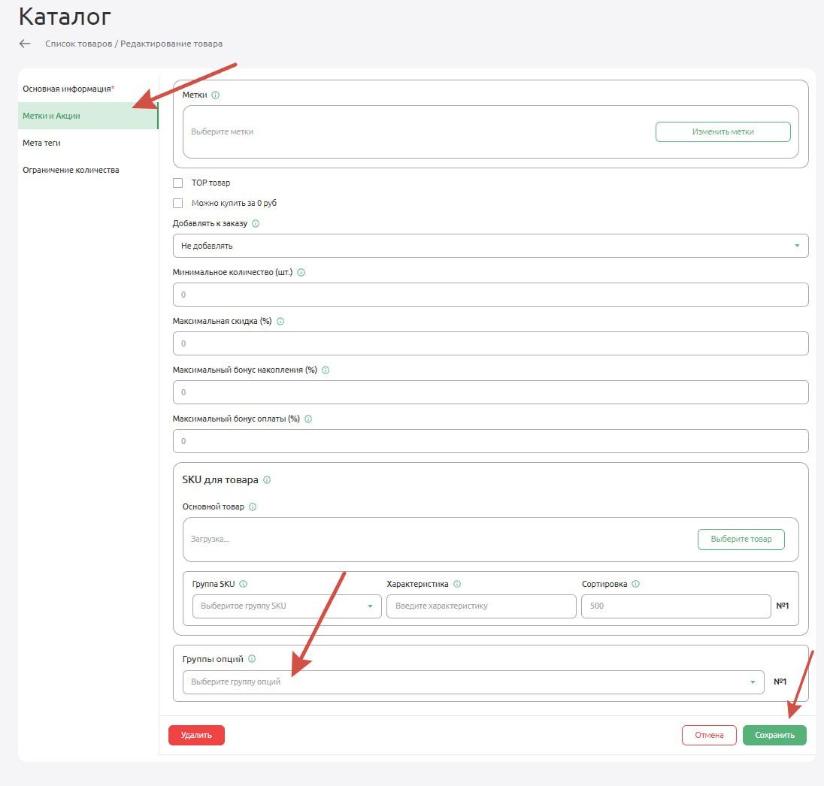Click the Изменить метки button
Image resolution: width=824 pixels, height=786 pixels.
tap(723, 132)
